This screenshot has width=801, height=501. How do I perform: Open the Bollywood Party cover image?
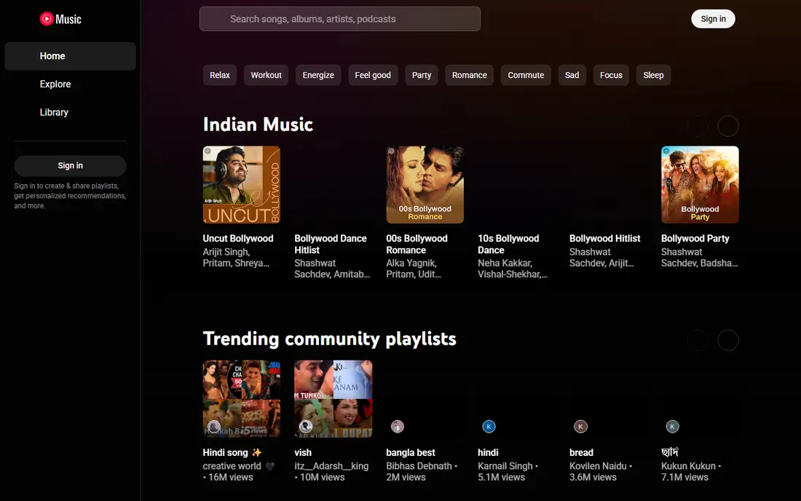pos(700,185)
